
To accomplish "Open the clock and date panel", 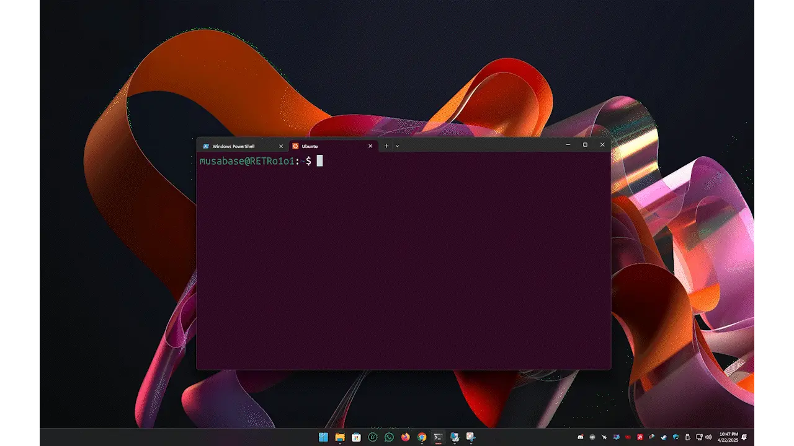I will coord(728,437).
